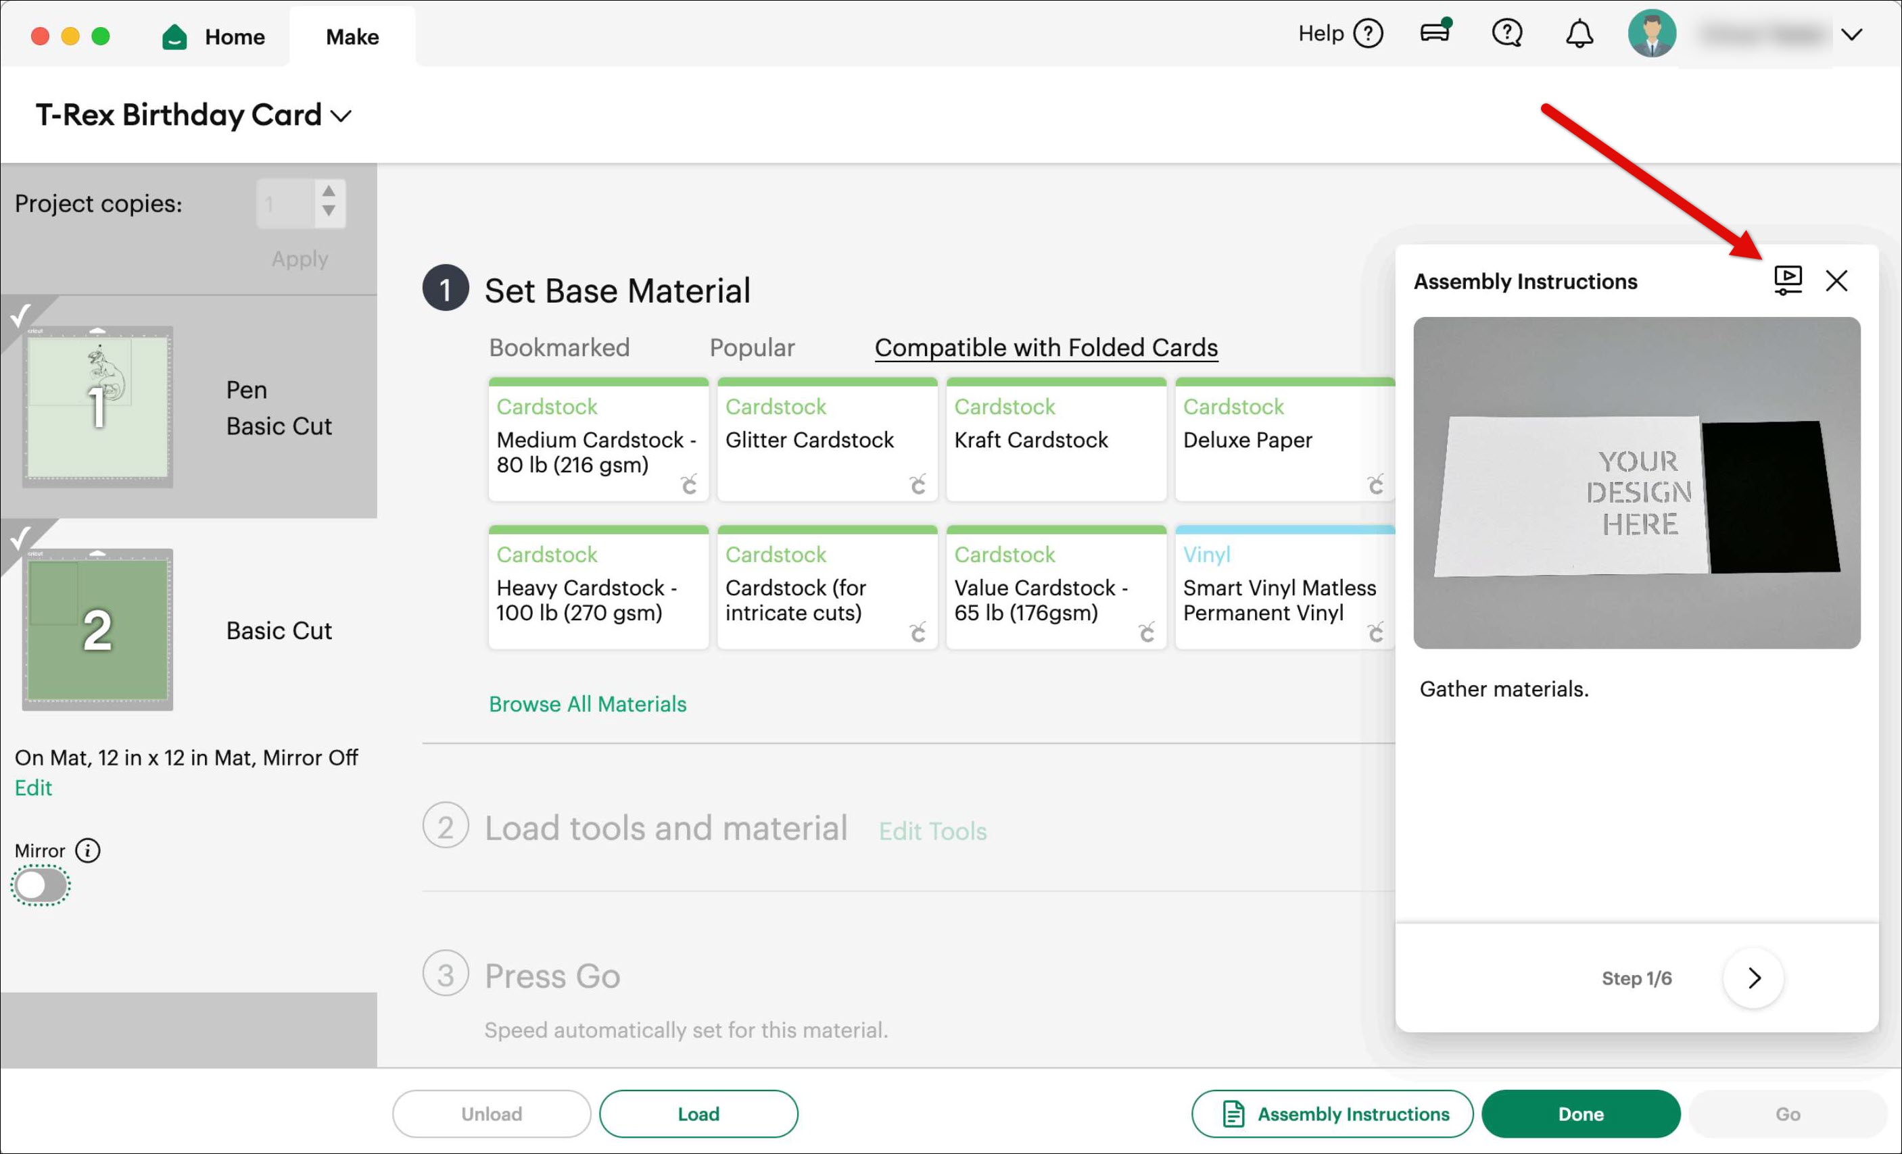Screen dimensions: 1902x1154
Task: Click the Help question mark icon
Action: coord(1368,34)
